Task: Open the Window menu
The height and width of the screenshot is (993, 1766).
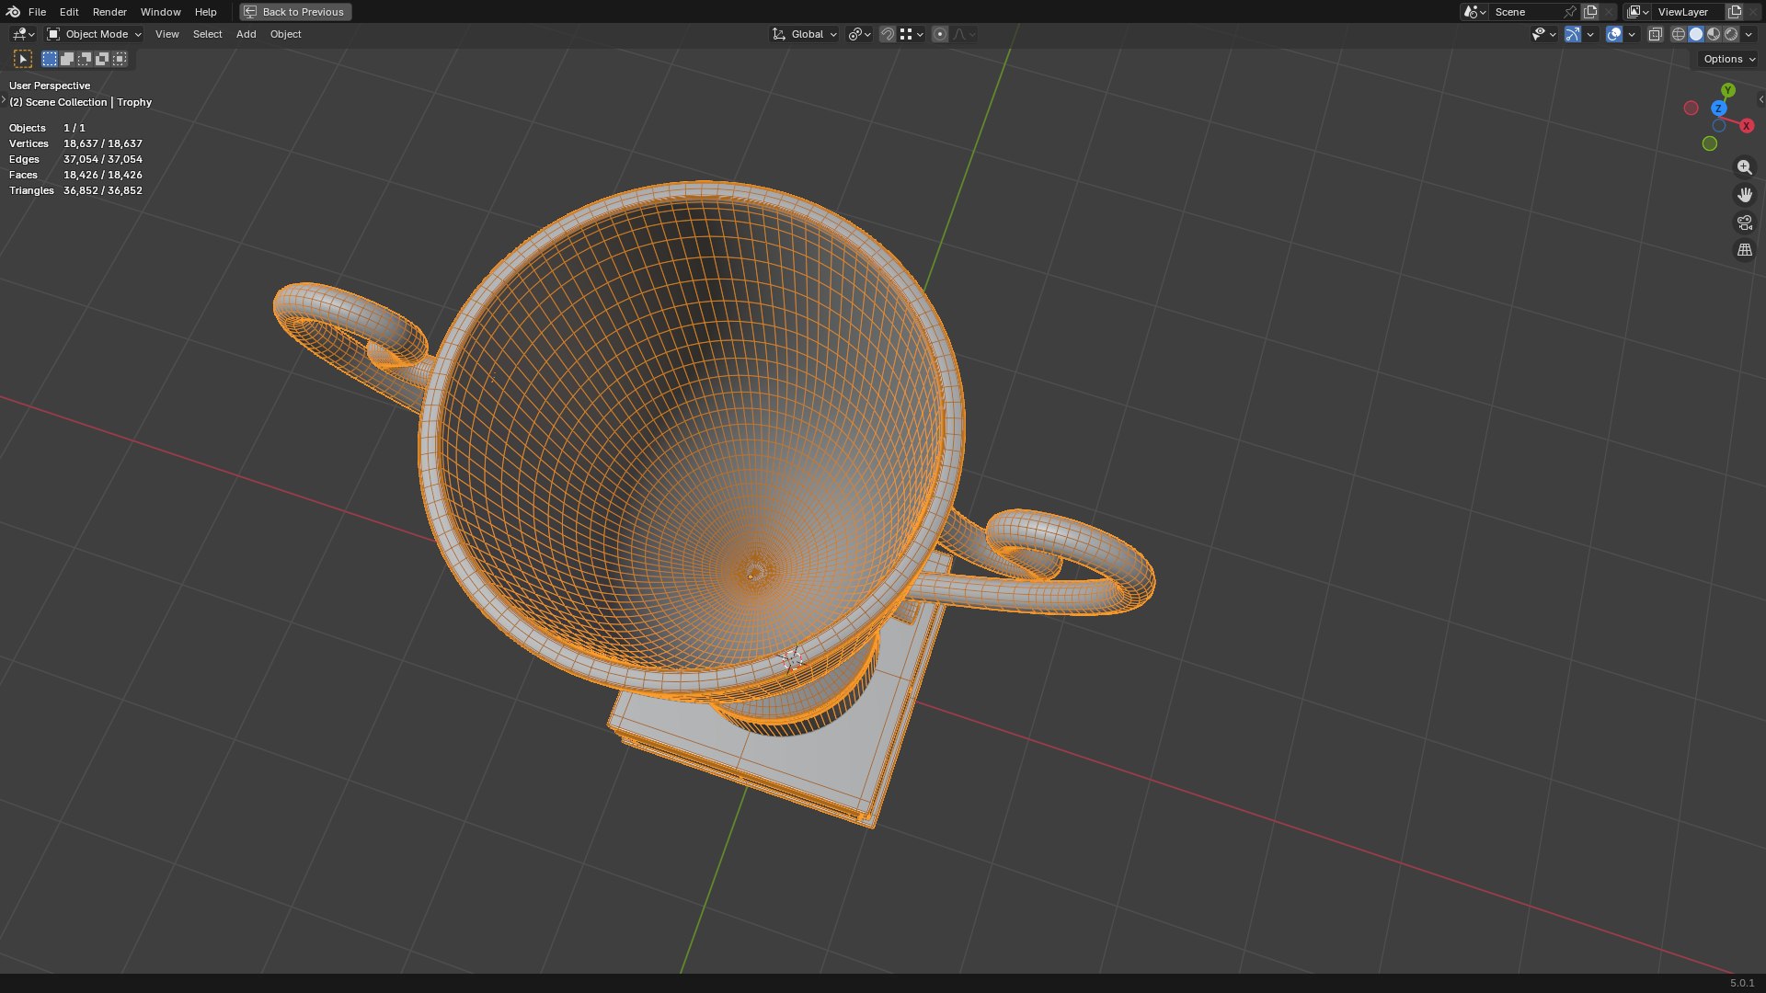Action: pos(160,12)
